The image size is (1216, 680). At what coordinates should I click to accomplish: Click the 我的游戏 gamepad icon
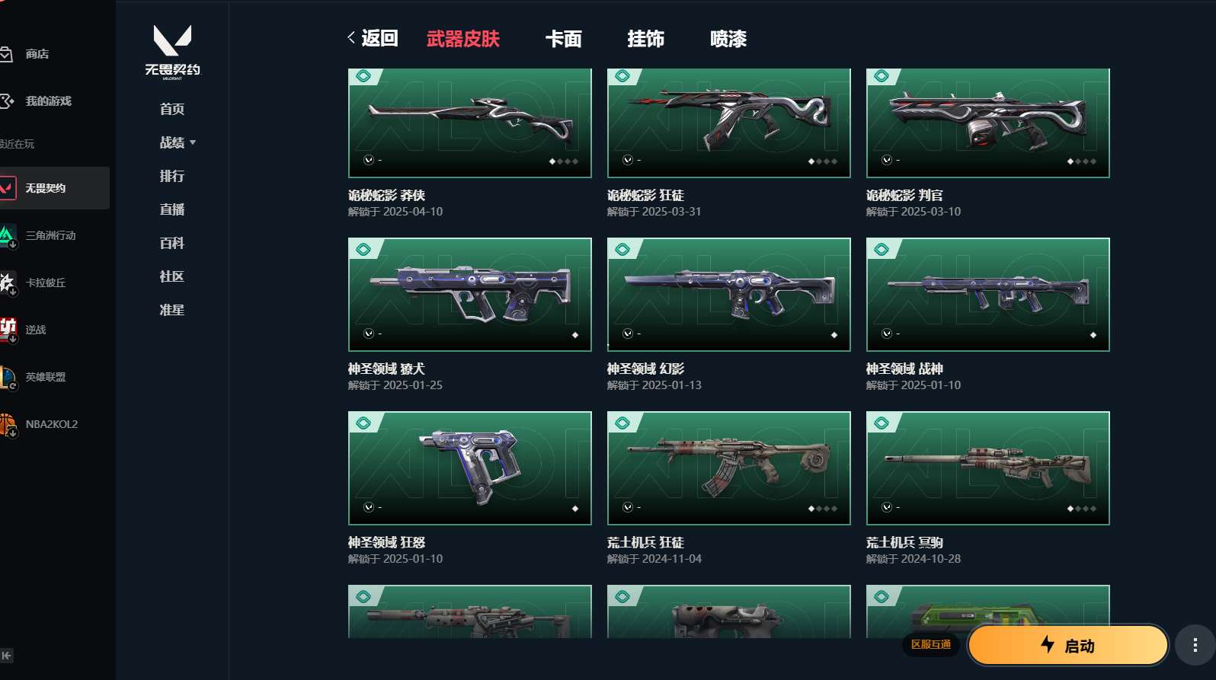6,101
